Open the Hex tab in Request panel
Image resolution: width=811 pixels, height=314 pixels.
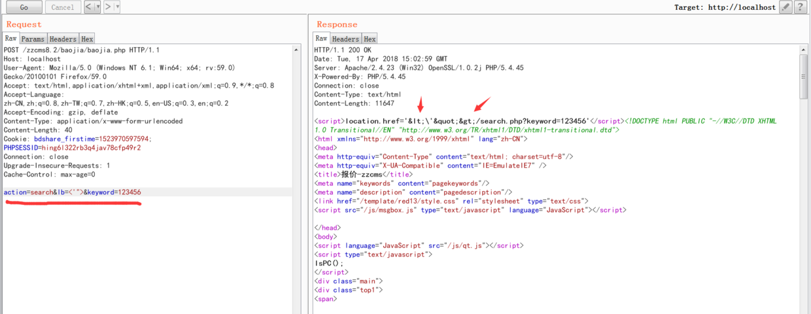(87, 39)
